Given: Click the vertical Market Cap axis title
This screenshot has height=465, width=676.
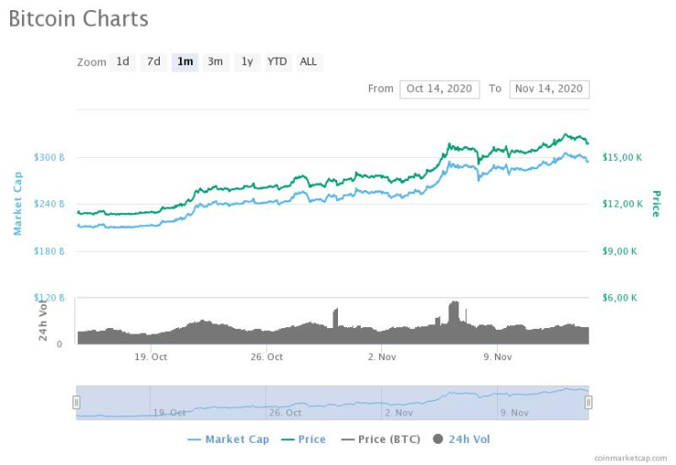Looking at the screenshot, I should [17, 204].
